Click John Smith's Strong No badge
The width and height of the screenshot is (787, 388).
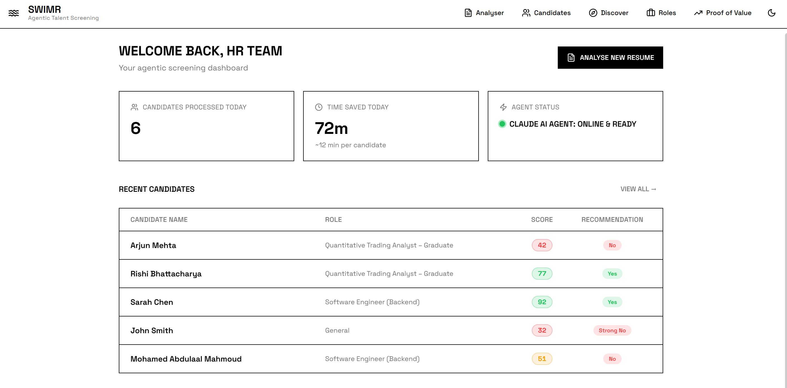pos(612,330)
